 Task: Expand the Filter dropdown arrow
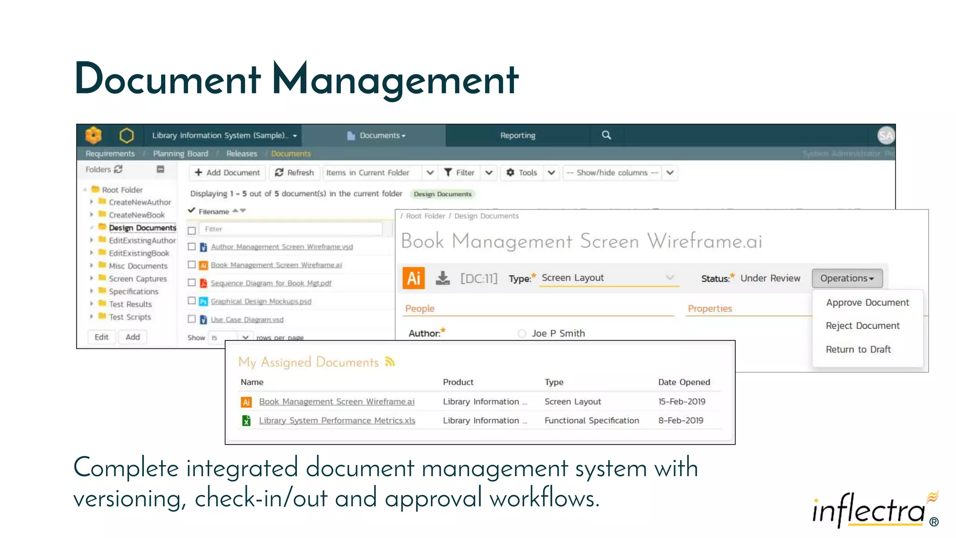(x=489, y=172)
